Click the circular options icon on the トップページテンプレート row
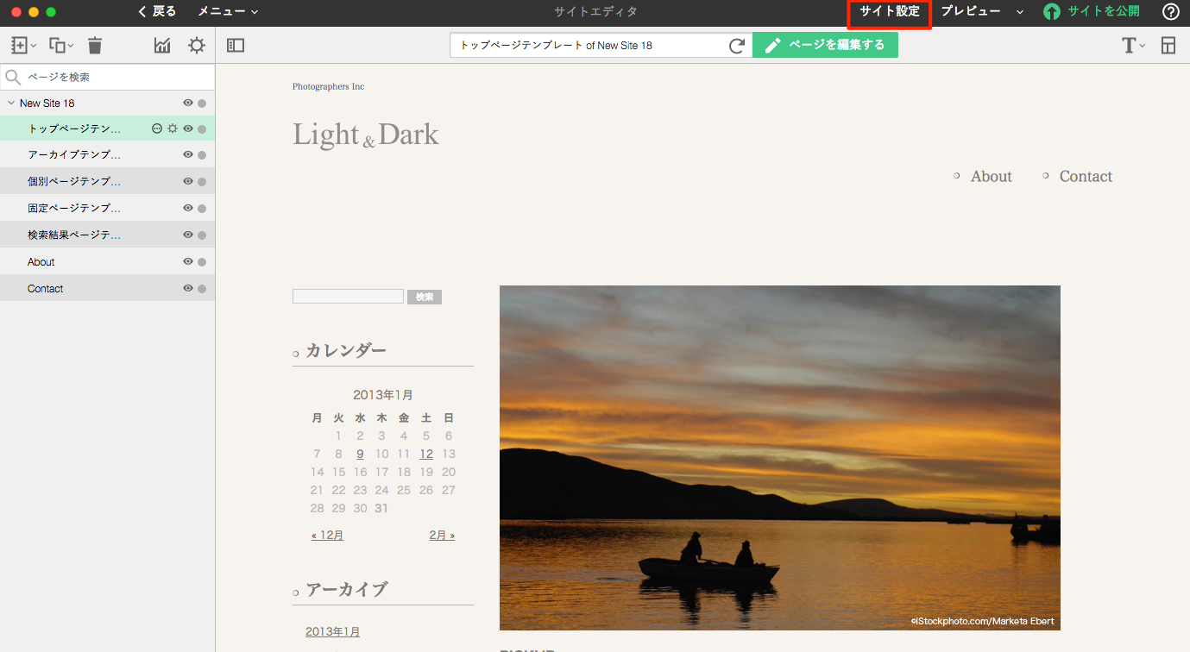Image resolution: width=1190 pixels, height=652 pixels. tap(157, 129)
